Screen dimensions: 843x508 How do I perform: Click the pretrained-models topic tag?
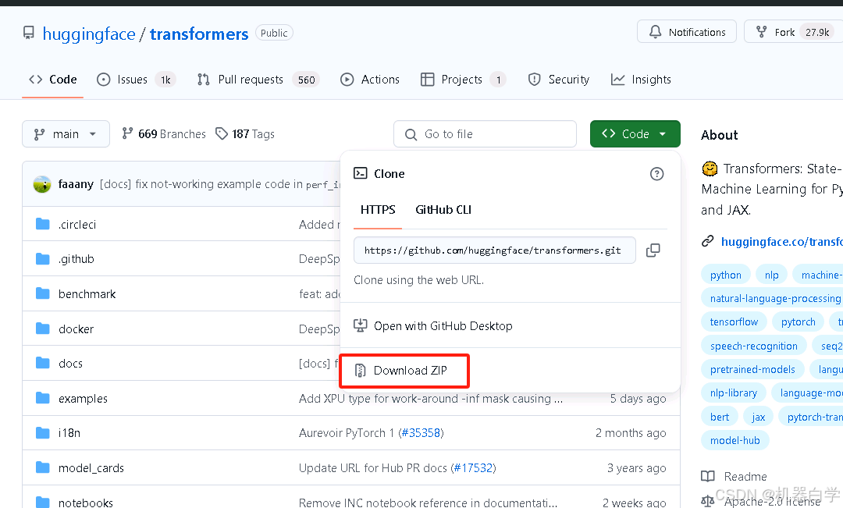click(x=752, y=369)
